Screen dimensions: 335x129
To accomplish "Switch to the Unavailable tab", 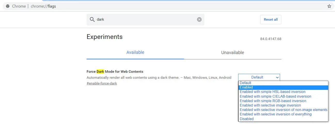I will click(x=232, y=52).
